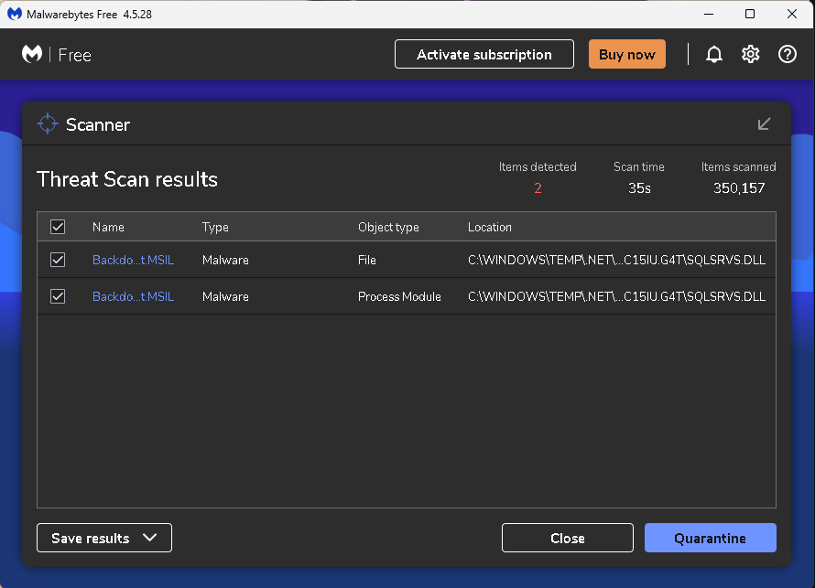The width and height of the screenshot is (815, 588).
Task: Click items scanned value '350,157'
Action: [x=739, y=187]
